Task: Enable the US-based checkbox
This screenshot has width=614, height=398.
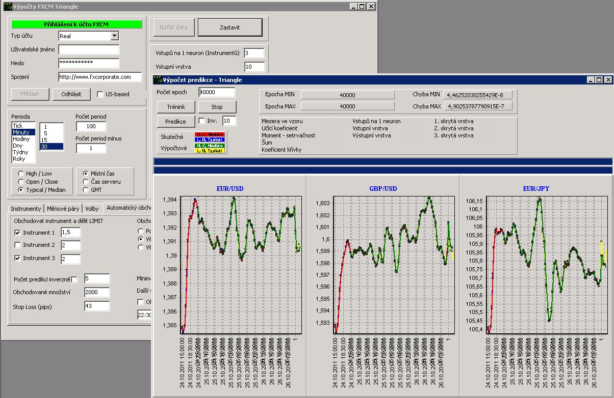Action: tap(100, 94)
